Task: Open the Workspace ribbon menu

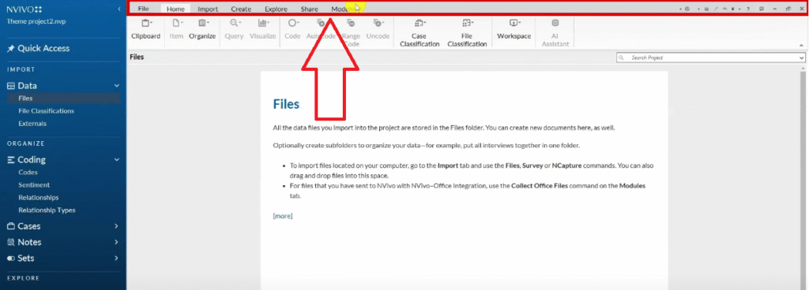Action: [514, 29]
